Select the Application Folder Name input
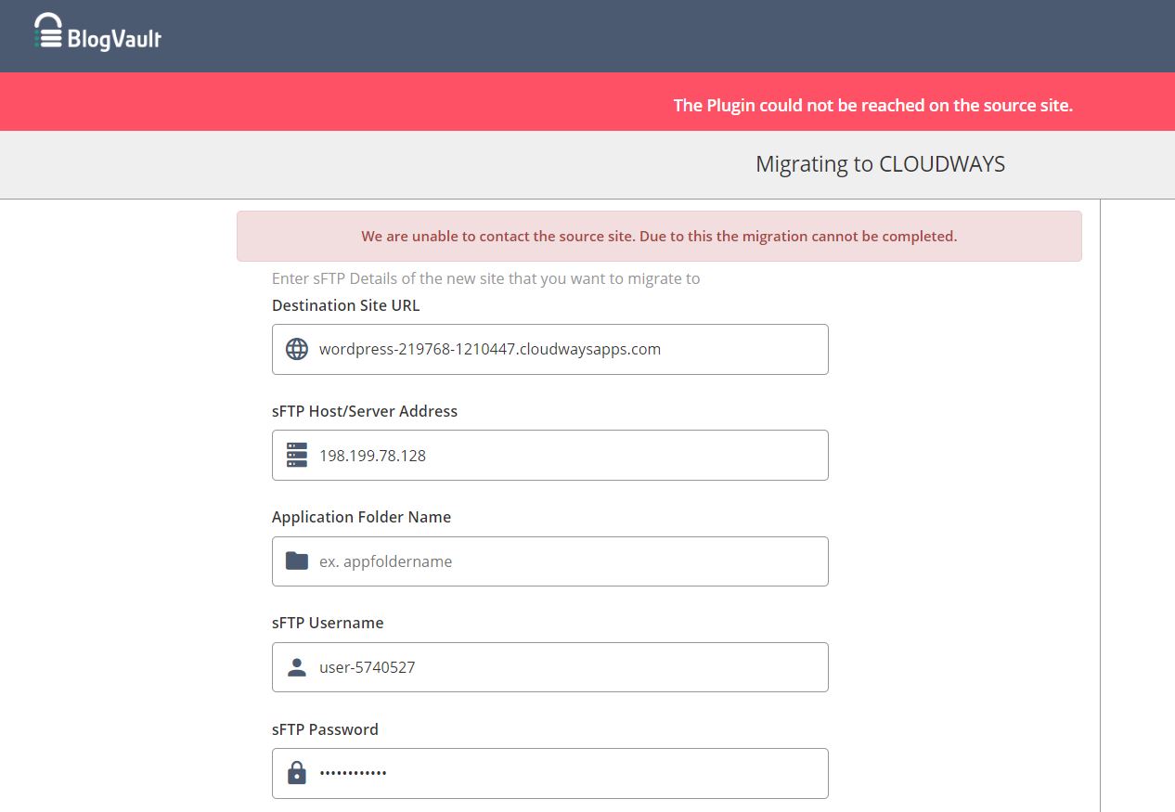The height and width of the screenshot is (812, 1175). coord(550,561)
